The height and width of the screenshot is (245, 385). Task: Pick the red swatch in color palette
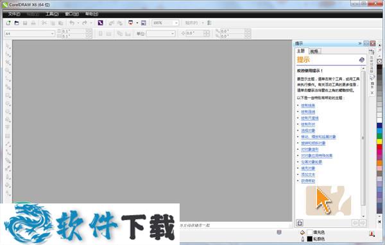[380, 147]
